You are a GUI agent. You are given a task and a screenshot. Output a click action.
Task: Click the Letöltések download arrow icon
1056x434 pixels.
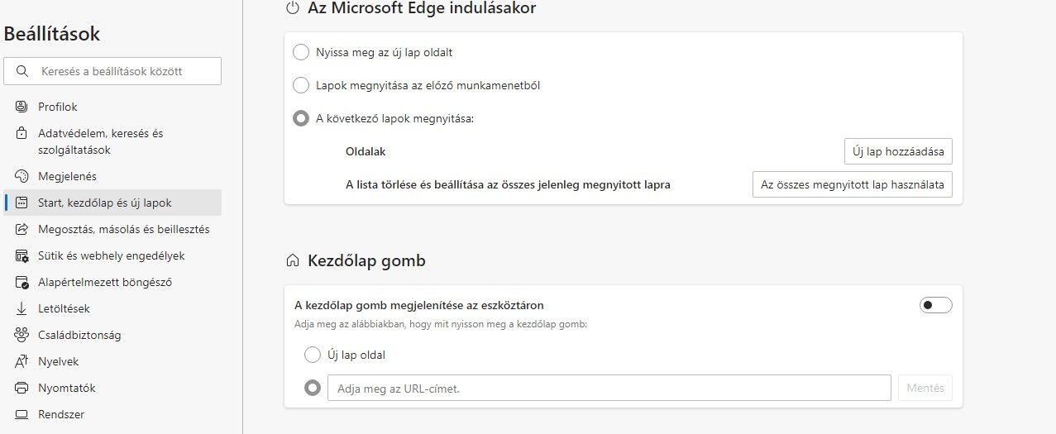22,308
